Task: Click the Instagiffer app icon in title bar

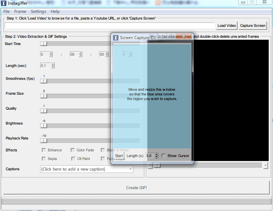Action: 4,3
